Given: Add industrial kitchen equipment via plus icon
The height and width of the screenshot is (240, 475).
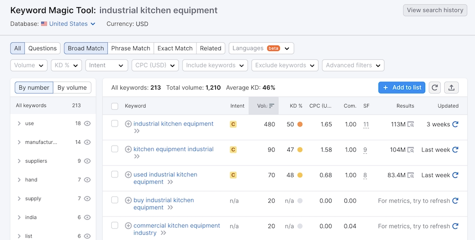Looking at the screenshot, I should pos(128,124).
